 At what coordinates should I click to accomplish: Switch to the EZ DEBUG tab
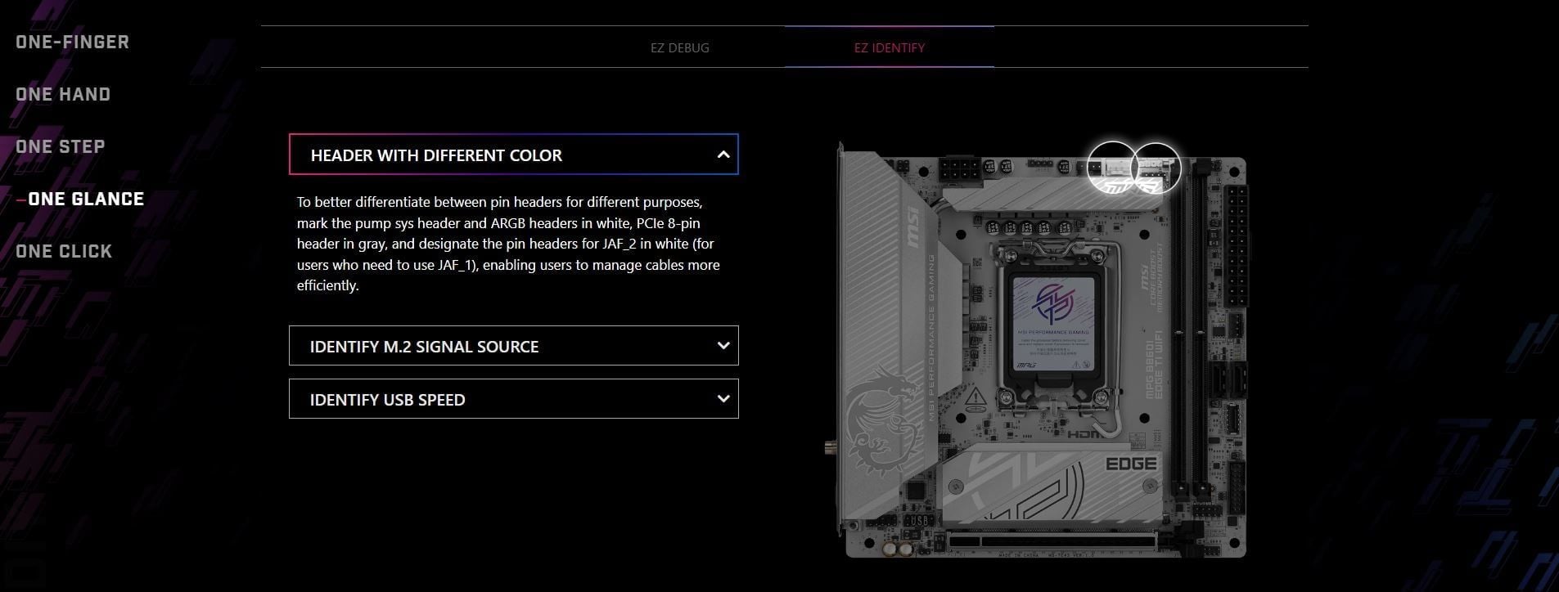tap(680, 47)
